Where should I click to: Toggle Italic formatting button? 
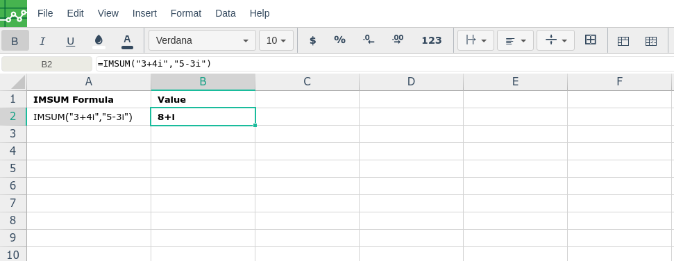click(42, 41)
